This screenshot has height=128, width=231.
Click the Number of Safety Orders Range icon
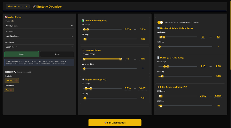click(x=159, y=28)
